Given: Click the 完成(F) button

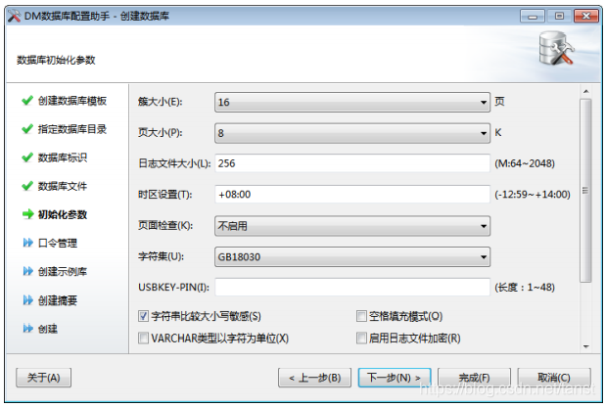Looking at the screenshot, I should point(474,378).
